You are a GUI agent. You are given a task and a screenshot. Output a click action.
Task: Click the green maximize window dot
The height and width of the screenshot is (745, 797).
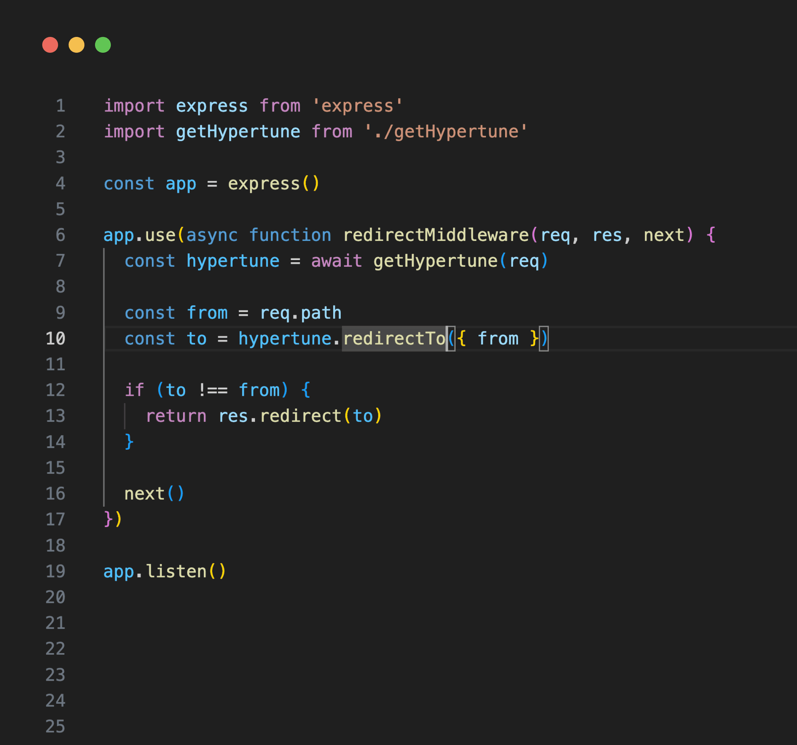[103, 45]
